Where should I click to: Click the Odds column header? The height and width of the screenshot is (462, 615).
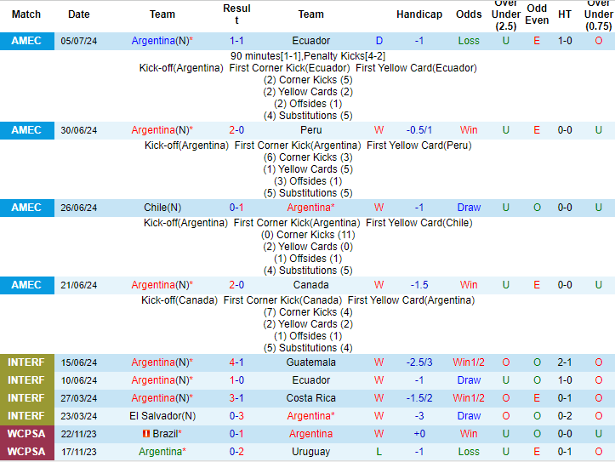pos(469,14)
